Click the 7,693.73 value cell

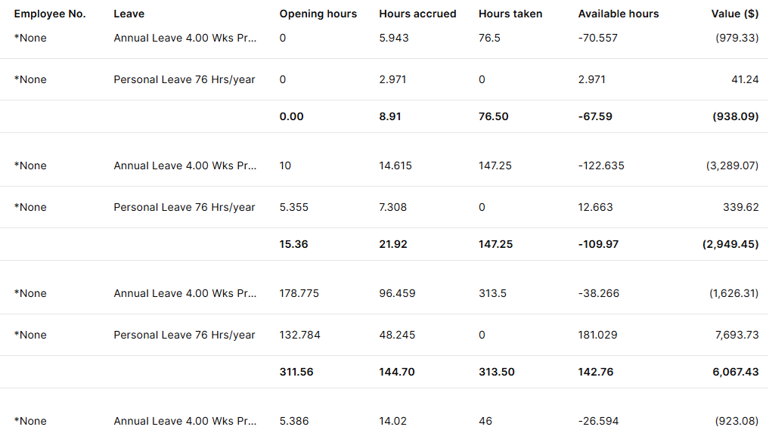[736, 335]
